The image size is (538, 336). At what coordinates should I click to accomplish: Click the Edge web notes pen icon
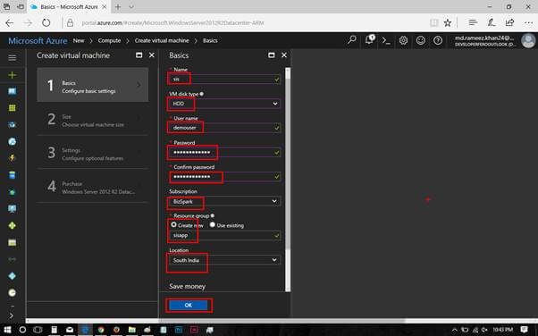point(492,22)
